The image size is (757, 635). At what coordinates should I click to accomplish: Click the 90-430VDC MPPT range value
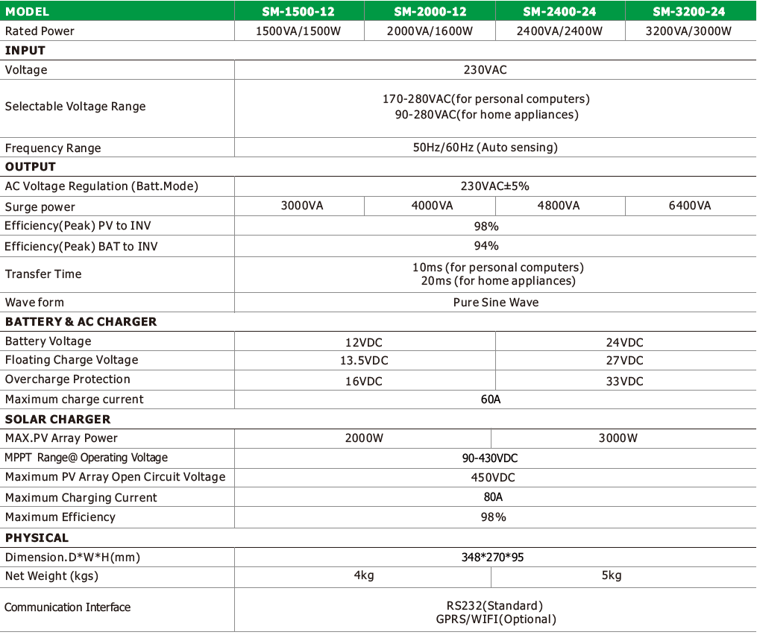tap(490, 458)
